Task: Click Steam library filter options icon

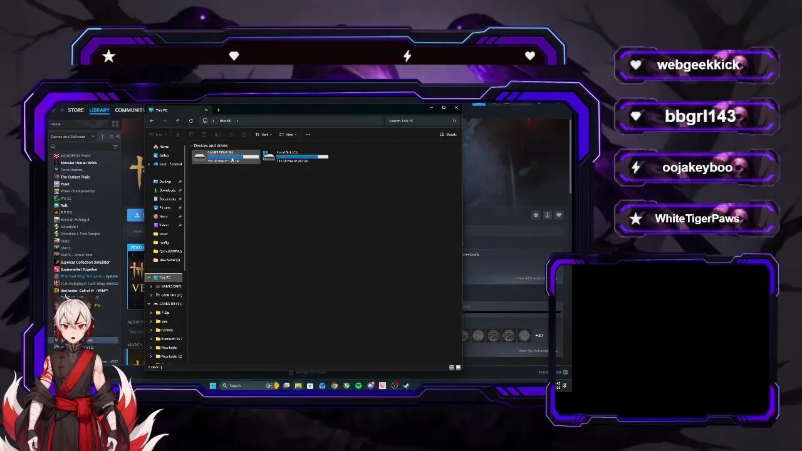Action: click(115, 147)
